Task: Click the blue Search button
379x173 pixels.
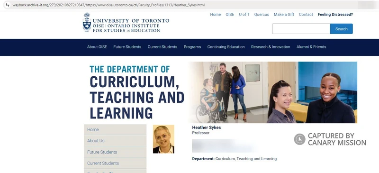Action: click(341, 29)
